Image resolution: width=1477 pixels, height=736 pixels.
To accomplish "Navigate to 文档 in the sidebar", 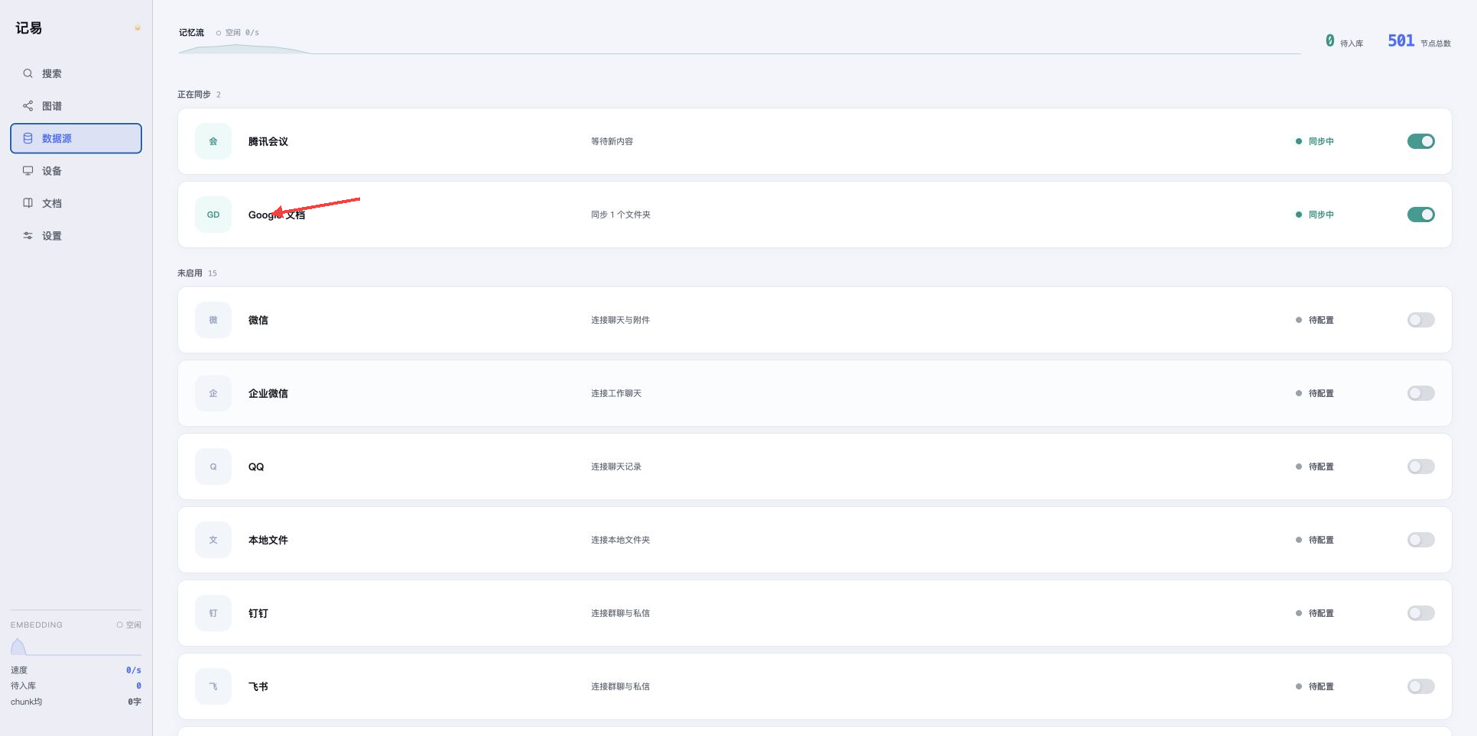I will point(76,203).
